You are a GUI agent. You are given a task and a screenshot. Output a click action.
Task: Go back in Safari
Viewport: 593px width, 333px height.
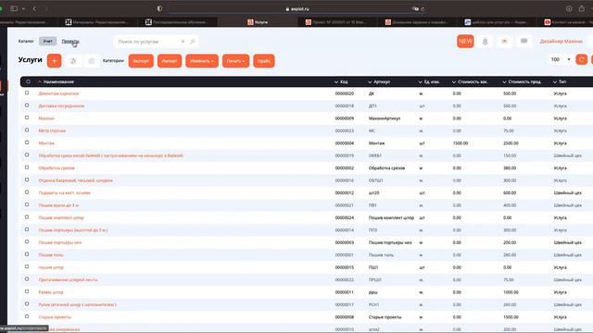pyautogui.click(x=34, y=8)
